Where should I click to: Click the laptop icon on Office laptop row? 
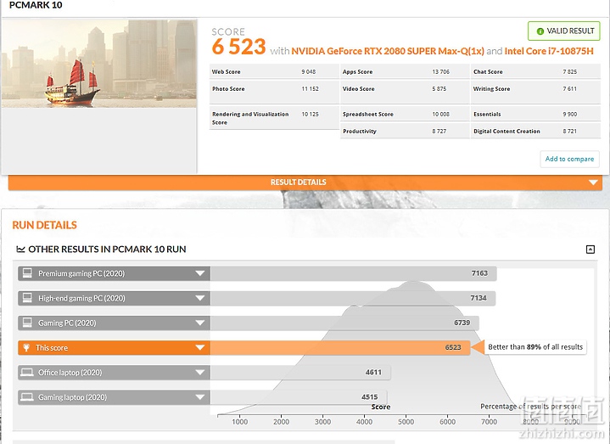click(x=27, y=373)
